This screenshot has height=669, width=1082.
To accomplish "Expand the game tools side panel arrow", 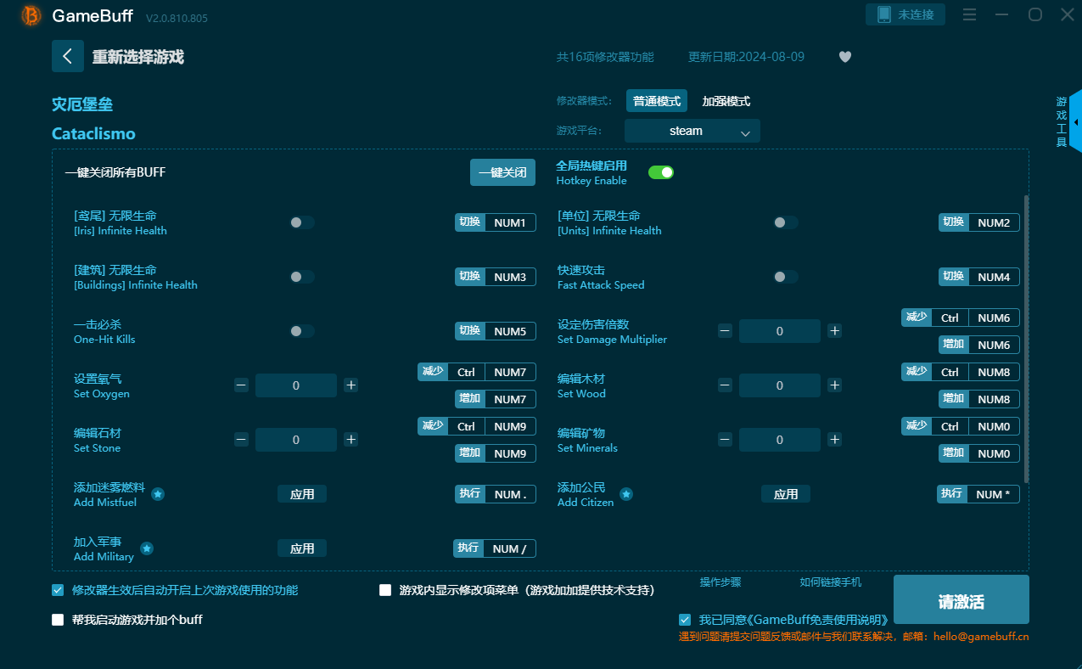I will tap(1075, 122).
